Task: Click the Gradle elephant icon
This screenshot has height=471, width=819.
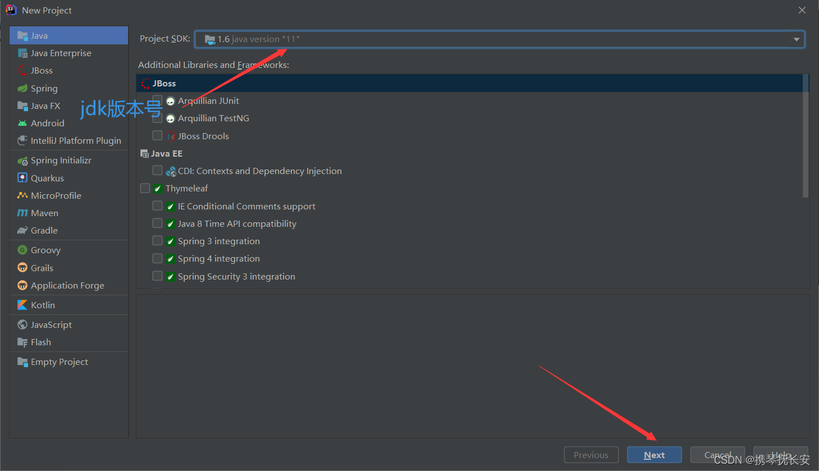Action: coord(22,231)
